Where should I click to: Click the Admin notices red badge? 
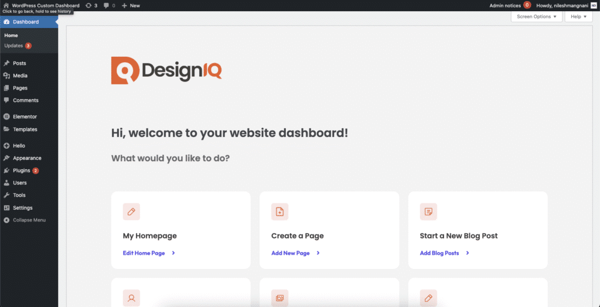pyautogui.click(x=527, y=5)
